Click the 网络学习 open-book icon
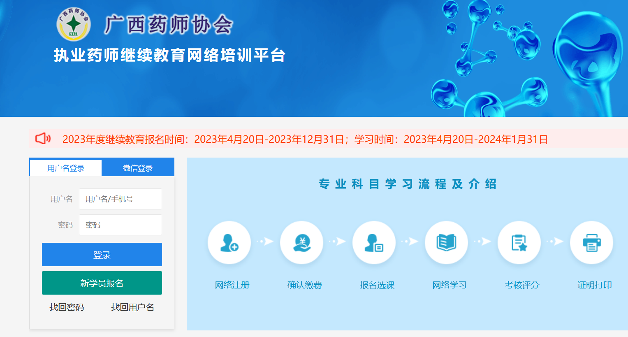628x337 pixels. pos(447,242)
